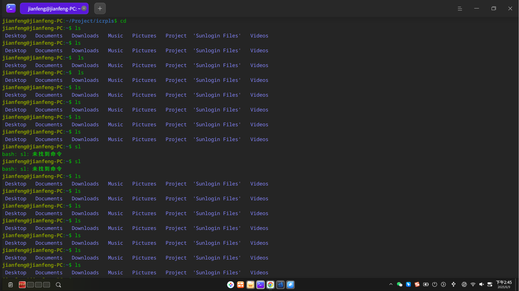This screenshot has height=291, width=519.
Task: Open the clipboard icon on the taskbar
Action: [10, 285]
